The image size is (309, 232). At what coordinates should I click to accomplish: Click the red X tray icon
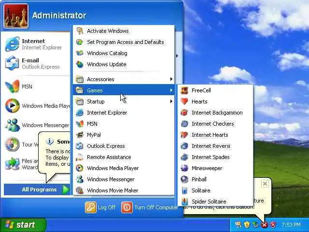[265, 224]
